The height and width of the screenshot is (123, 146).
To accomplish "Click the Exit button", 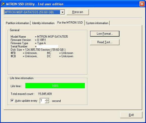I will 131,115.
